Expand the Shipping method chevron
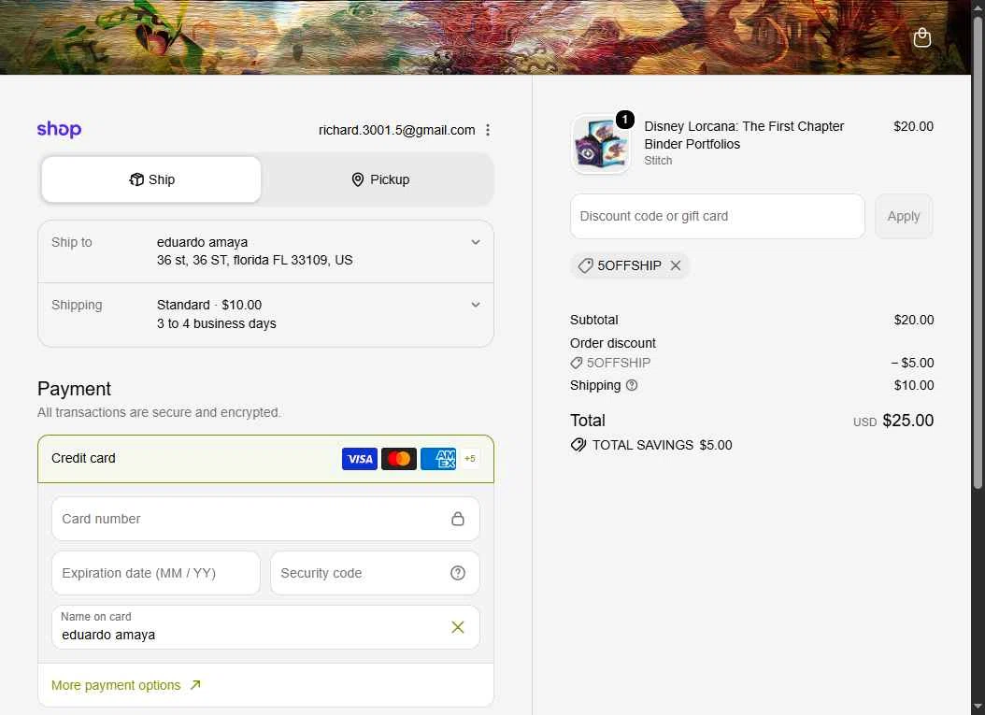Screen dimensions: 985x715 (x=476, y=305)
